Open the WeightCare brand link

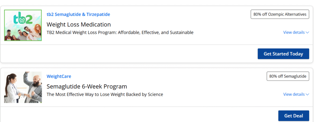[59, 76]
